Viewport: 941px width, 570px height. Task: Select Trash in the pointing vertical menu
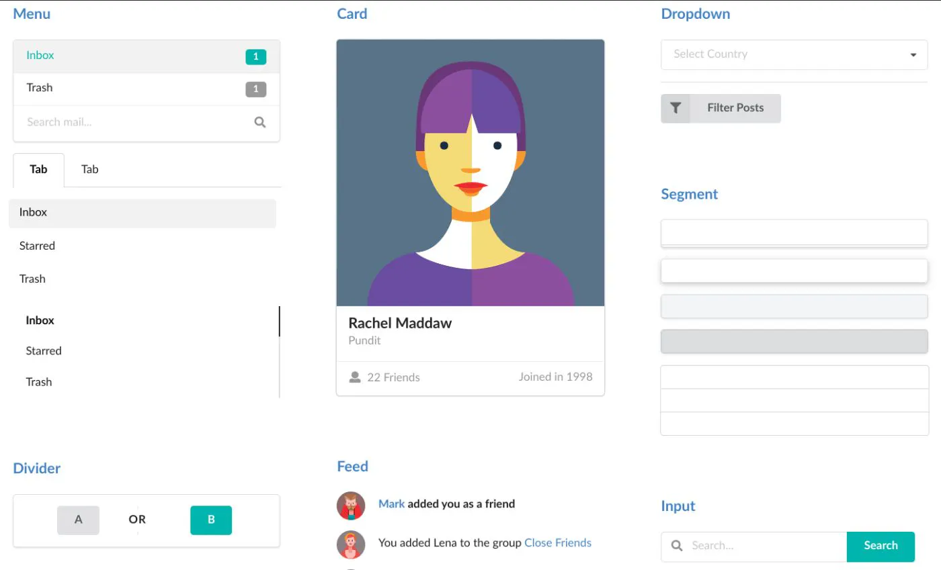click(39, 382)
